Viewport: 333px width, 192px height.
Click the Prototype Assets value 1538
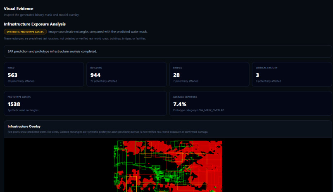point(14,104)
